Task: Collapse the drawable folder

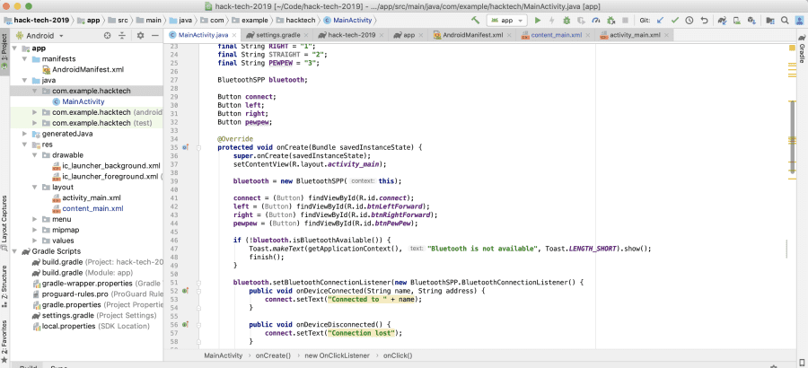Action: click(x=34, y=155)
